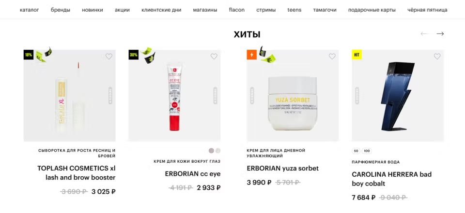This screenshot has height=213, width=465.
Task: Go to next hits with right arrow
Action: pyautogui.click(x=440, y=34)
